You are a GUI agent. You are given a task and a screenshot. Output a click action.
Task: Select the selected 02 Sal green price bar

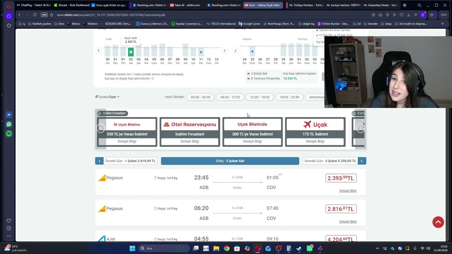(131, 52)
